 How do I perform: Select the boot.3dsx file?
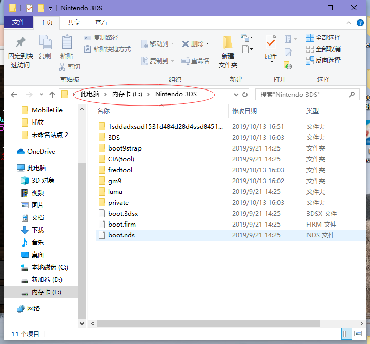pyautogui.click(x=123, y=214)
